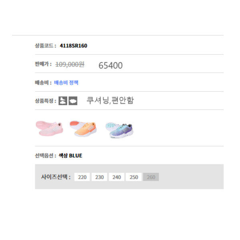240x240 pixels.
Task: Click the cloud comfort feature icon
Action: (73, 101)
